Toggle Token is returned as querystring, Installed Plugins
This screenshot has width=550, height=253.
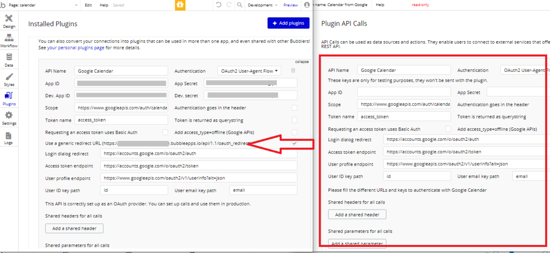coord(294,120)
